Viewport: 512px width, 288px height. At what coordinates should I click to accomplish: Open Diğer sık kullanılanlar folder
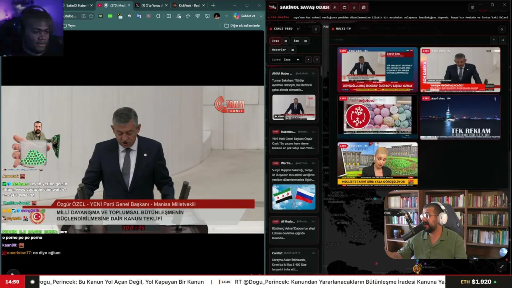tap(242, 26)
